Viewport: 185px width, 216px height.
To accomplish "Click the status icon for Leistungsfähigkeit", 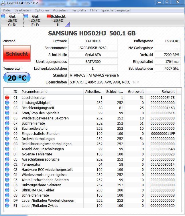I will (7, 103).
